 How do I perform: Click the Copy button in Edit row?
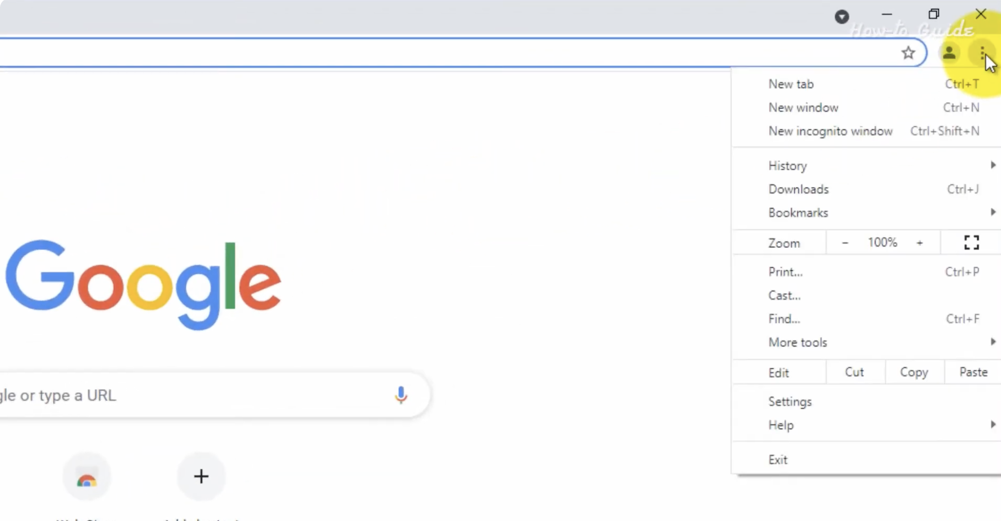pos(914,372)
